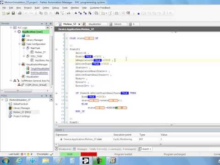Viewport: 220px width, 165px height.
Task: Click the RUN status indicator
Action: tap(70, 154)
